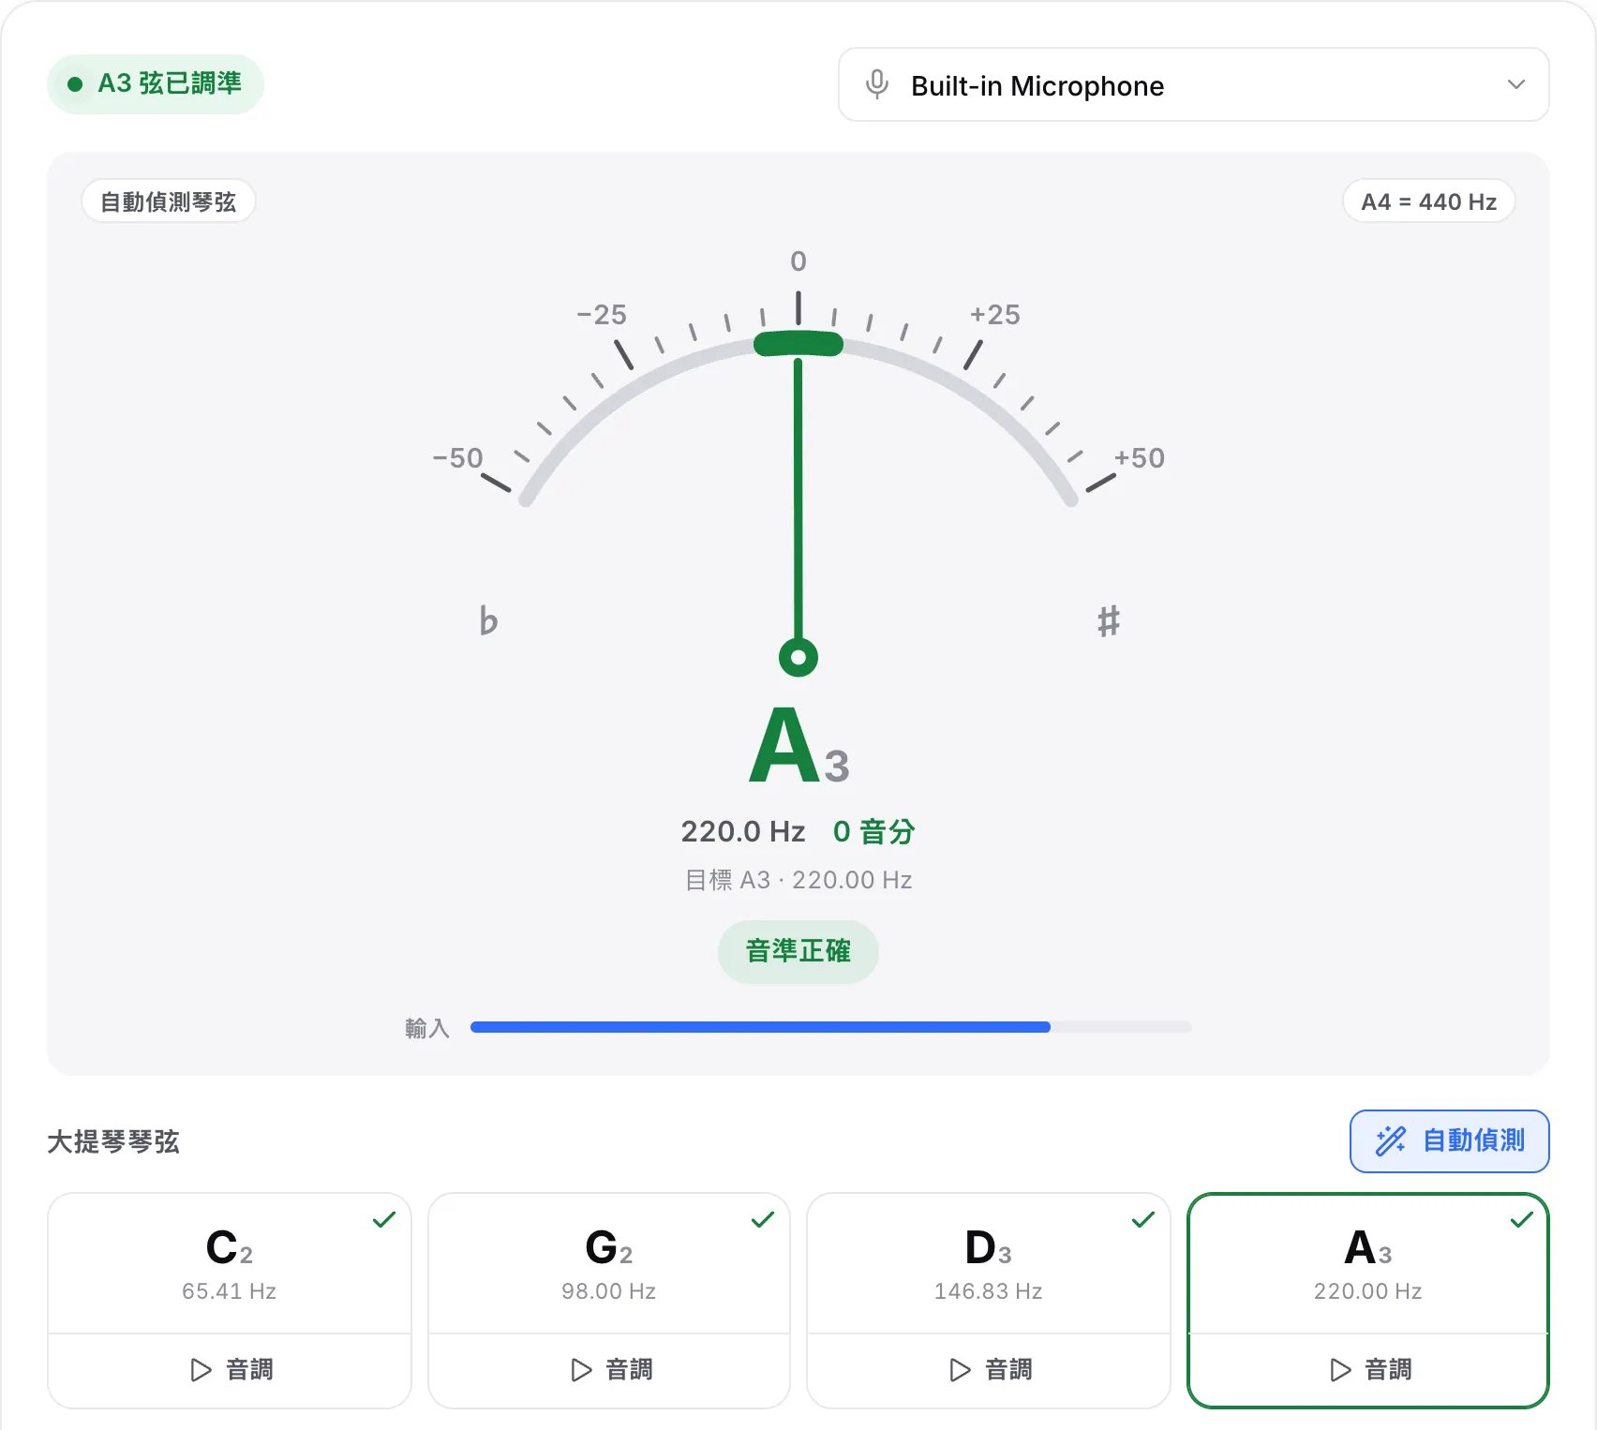Click the 0 音分 cents deviation reading

873,831
